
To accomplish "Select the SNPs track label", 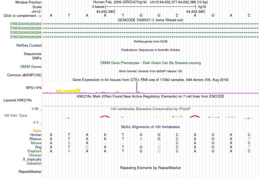I will [x=37, y=58].
